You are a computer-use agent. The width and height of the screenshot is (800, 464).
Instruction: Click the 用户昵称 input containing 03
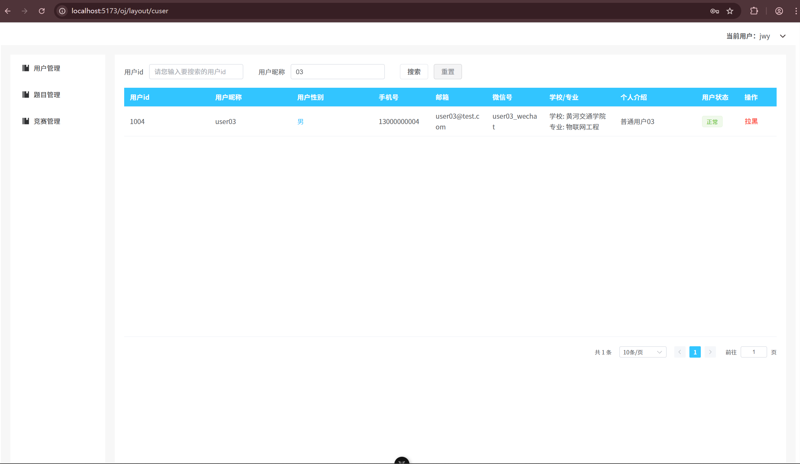coord(337,72)
